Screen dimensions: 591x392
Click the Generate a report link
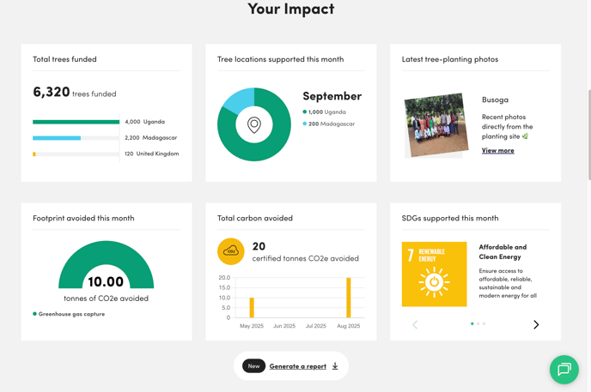point(297,366)
